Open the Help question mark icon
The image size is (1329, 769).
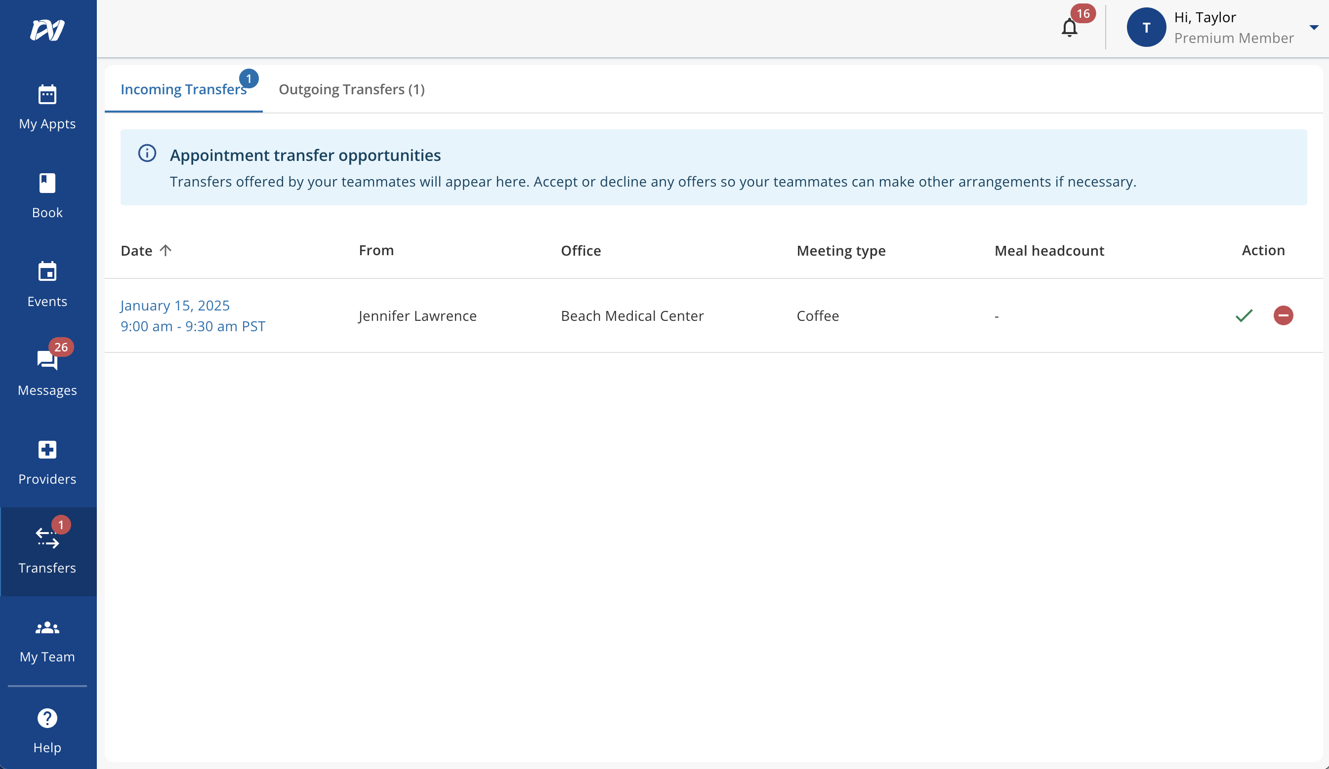pyautogui.click(x=47, y=718)
